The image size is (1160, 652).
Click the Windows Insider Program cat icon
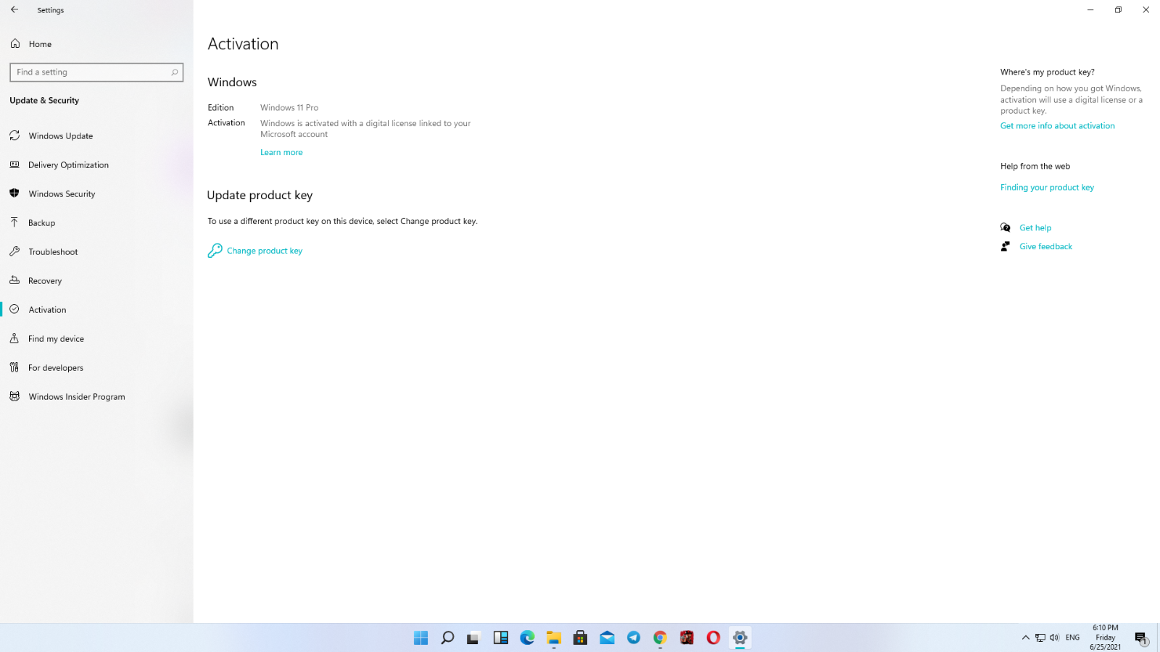tap(14, 396)
